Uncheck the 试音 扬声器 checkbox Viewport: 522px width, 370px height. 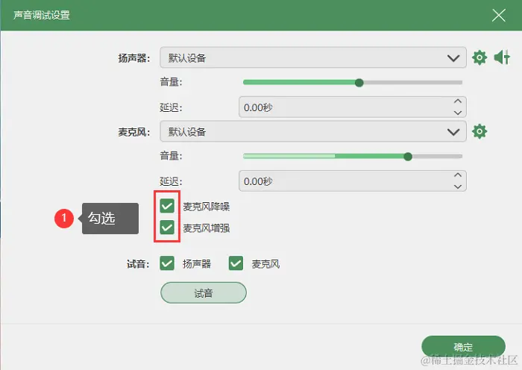(167, 263)
